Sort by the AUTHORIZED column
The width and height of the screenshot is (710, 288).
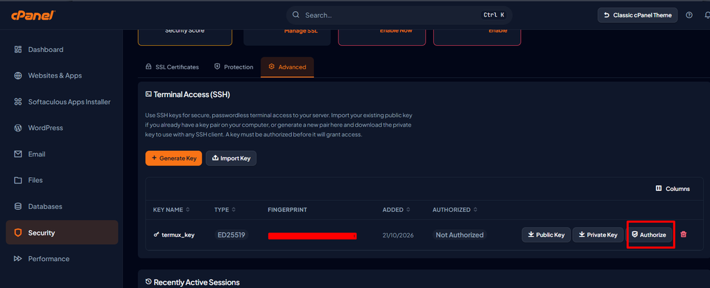pyautogui.click(x=455, y=210)
